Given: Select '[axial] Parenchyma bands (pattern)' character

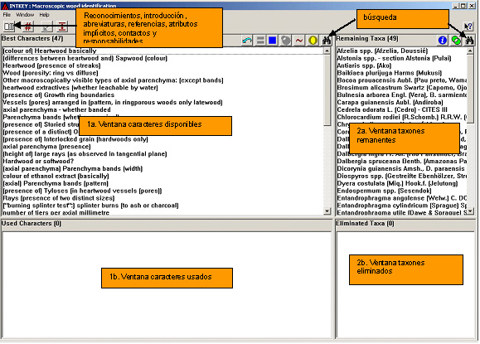Looking at the screenshot, I should [x=56, y=183].
